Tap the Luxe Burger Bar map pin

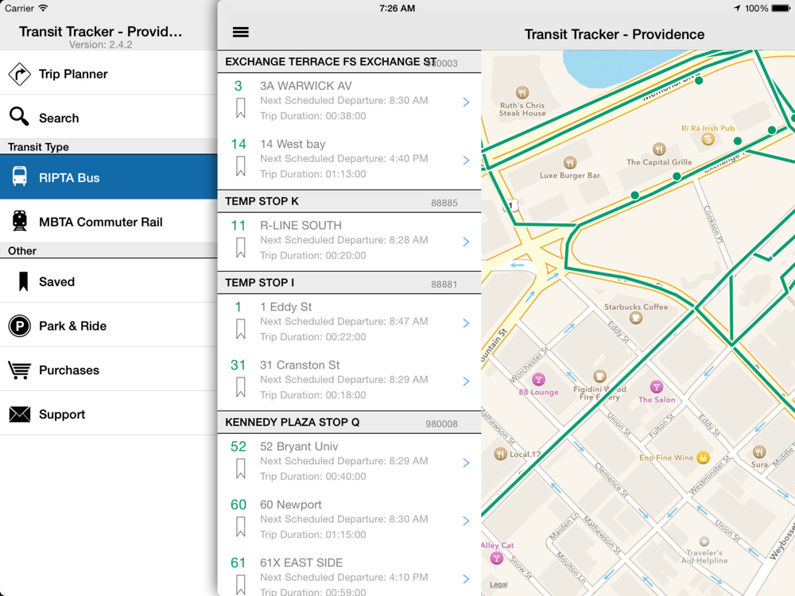(x=570, y=163)
